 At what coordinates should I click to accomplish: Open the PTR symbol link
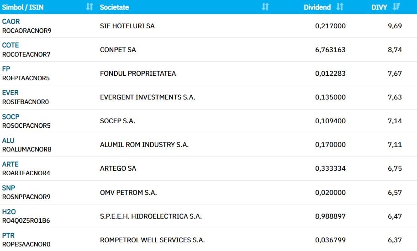coord(8,235)
